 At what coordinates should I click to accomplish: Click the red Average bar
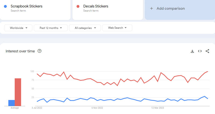pos(18,92)
